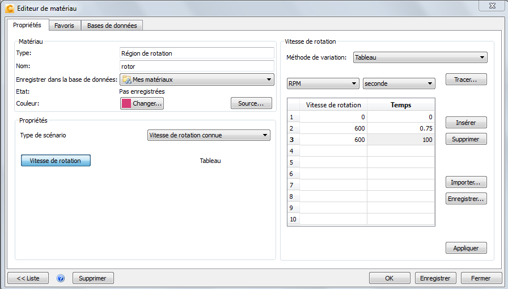Screen dimensions: 508x289
Task: Click the Tableau value text in Propriétés
Action: (210, 161)
